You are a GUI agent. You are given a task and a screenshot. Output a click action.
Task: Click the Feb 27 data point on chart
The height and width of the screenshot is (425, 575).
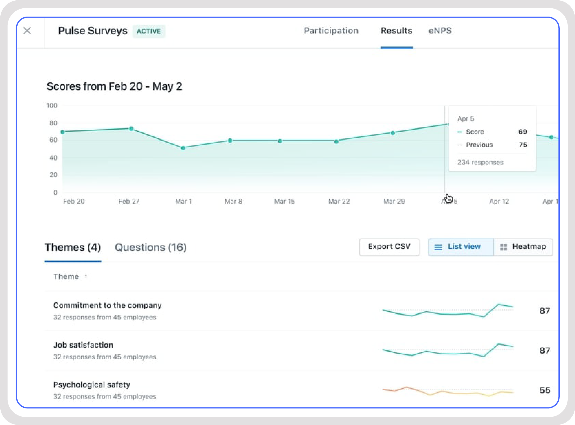coord(131,128)
